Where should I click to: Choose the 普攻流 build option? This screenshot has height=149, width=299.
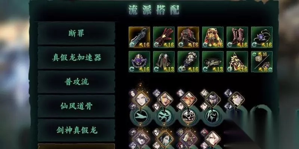click(76, 82)
